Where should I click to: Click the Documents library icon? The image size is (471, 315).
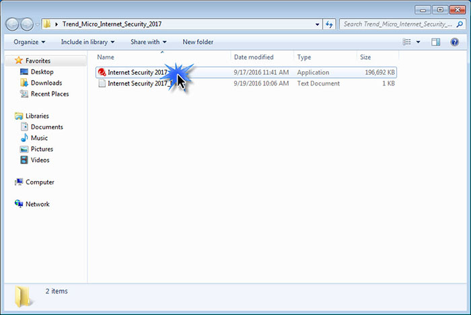coord(24,127)
